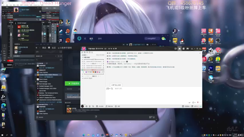The width and height of the screenshot is (244, 137).
Task: Click the ready-to-play filter icon in Steam library
Action: pos(61,56)
